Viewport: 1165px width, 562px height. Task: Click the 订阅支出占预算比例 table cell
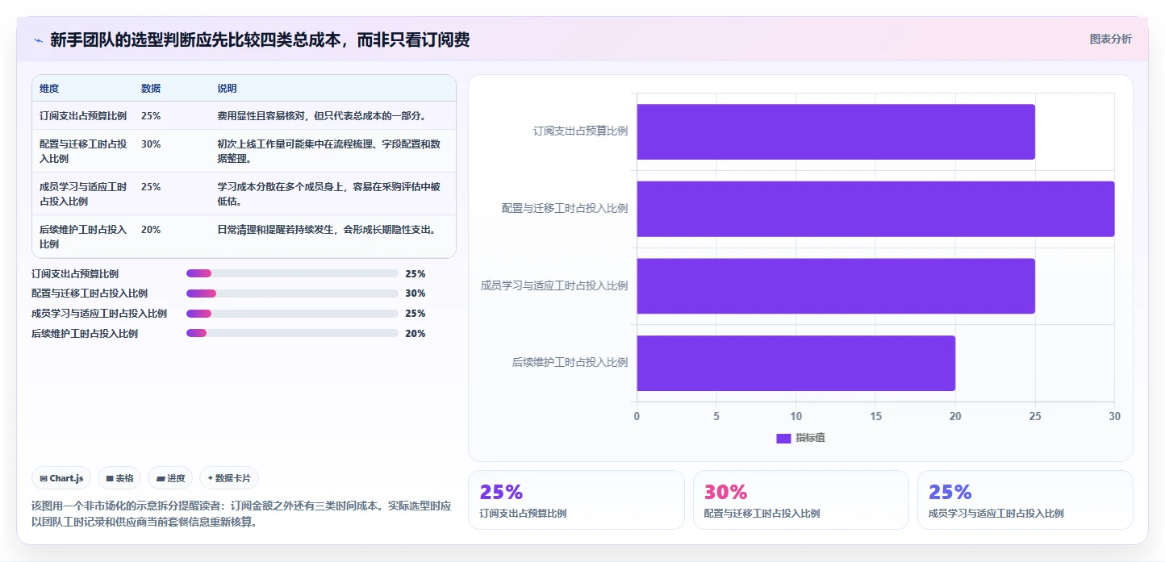(83, 116)
